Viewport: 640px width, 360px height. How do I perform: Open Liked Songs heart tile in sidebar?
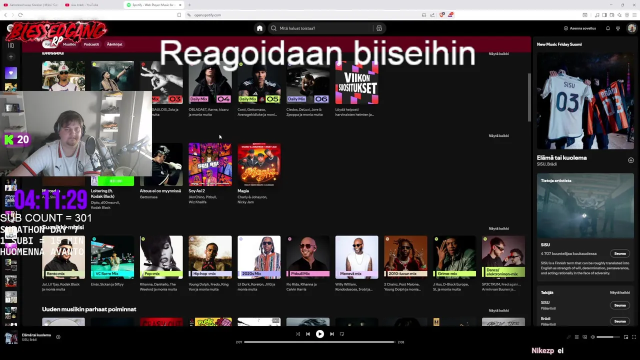pyautogui.click(x=10, y=73)
